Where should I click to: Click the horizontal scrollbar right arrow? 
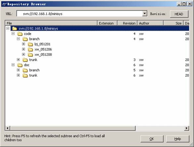[x=186, y=128]
